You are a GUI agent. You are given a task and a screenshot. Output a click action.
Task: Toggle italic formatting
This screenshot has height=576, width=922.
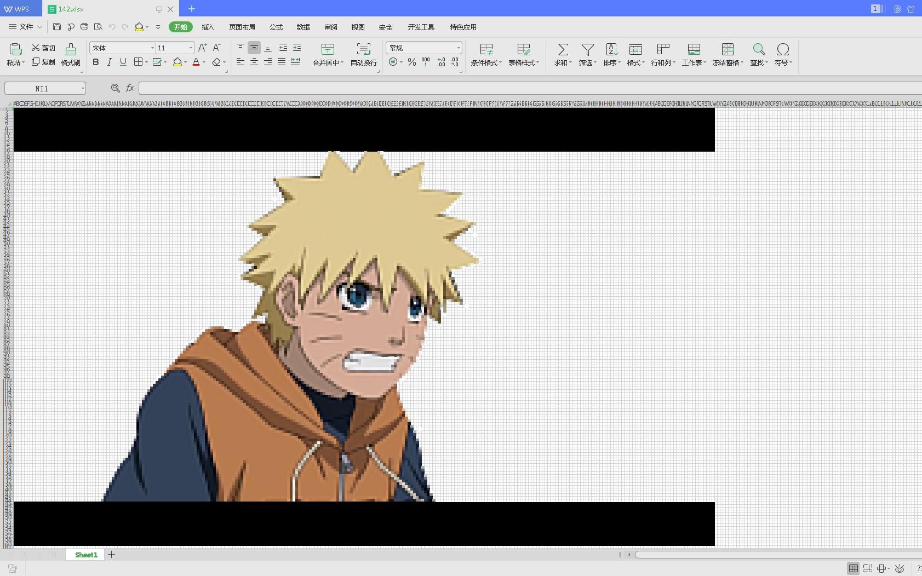coord(110,62)
